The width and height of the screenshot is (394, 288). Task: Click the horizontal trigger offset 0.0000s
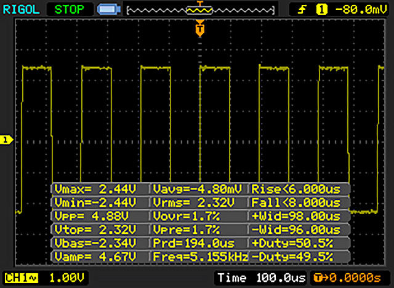(x=350, y=277)
